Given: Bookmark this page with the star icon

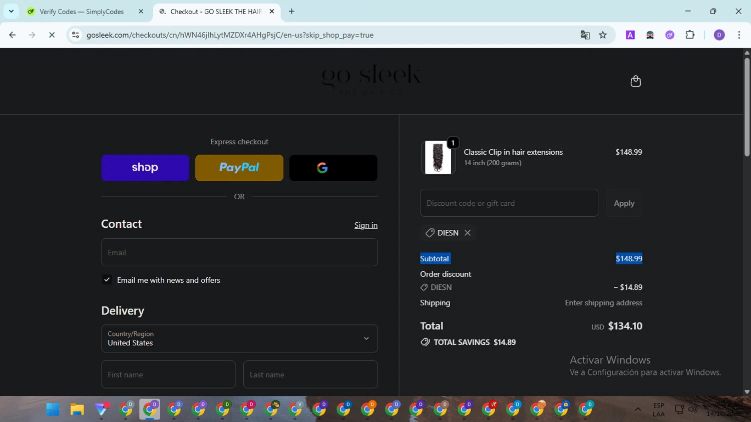Looking at the screenshot, I should 603,35.
